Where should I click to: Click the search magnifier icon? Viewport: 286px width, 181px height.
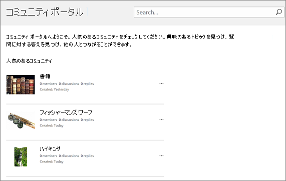tap(279, 12)
